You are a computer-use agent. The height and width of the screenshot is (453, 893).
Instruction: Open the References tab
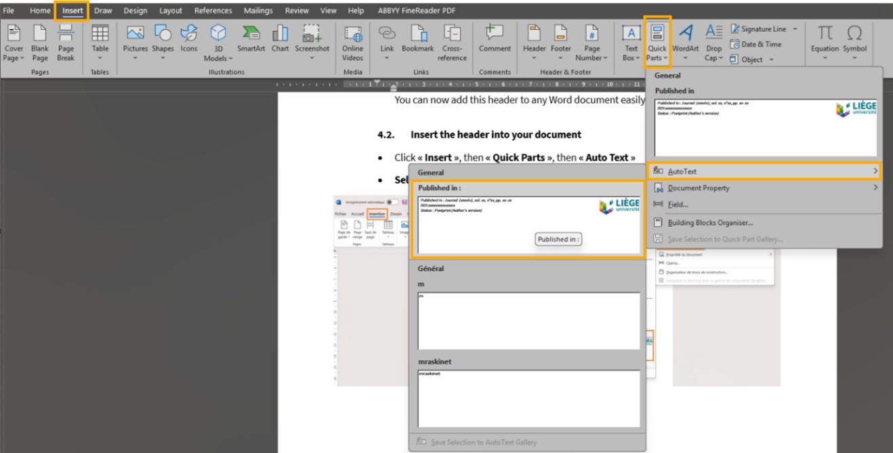click(213, 11)
